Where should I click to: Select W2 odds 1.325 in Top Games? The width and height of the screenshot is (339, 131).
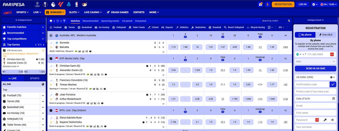(x=35, y=72)
